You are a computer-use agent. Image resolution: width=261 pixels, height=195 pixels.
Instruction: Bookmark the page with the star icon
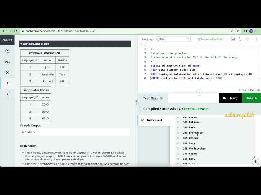(238, 31)
